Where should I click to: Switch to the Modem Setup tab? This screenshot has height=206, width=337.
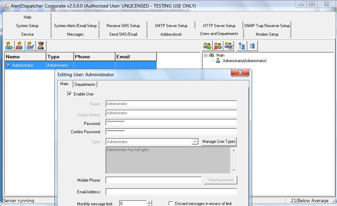(267, 34)
